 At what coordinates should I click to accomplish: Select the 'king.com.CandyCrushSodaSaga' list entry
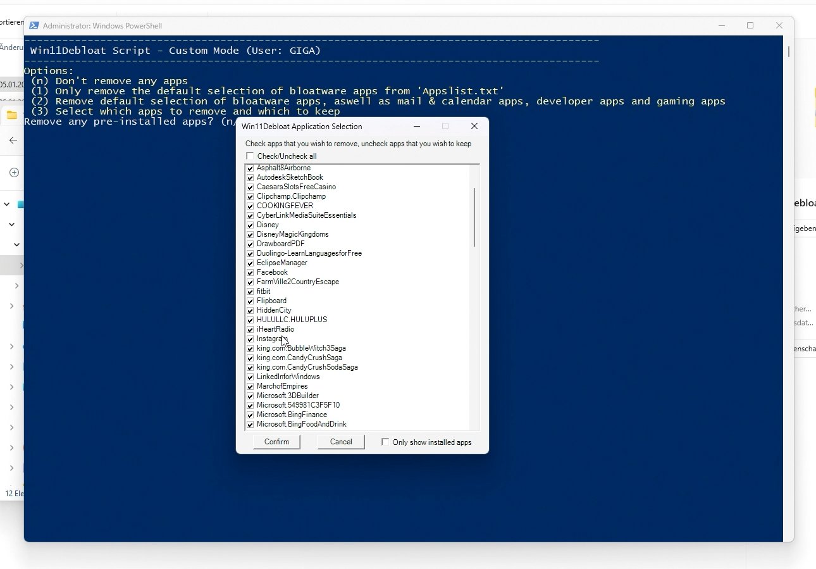(x=307, y=367)
